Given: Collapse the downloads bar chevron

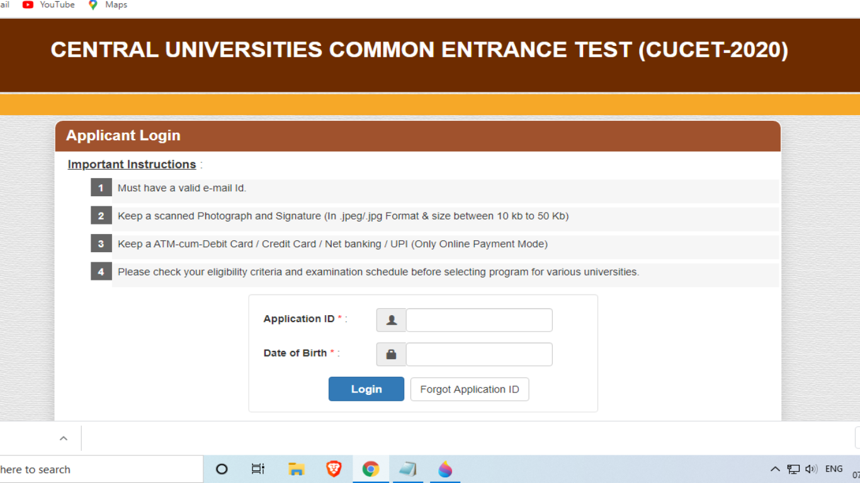Looking at the screenshot, I should tap(62, 438).
